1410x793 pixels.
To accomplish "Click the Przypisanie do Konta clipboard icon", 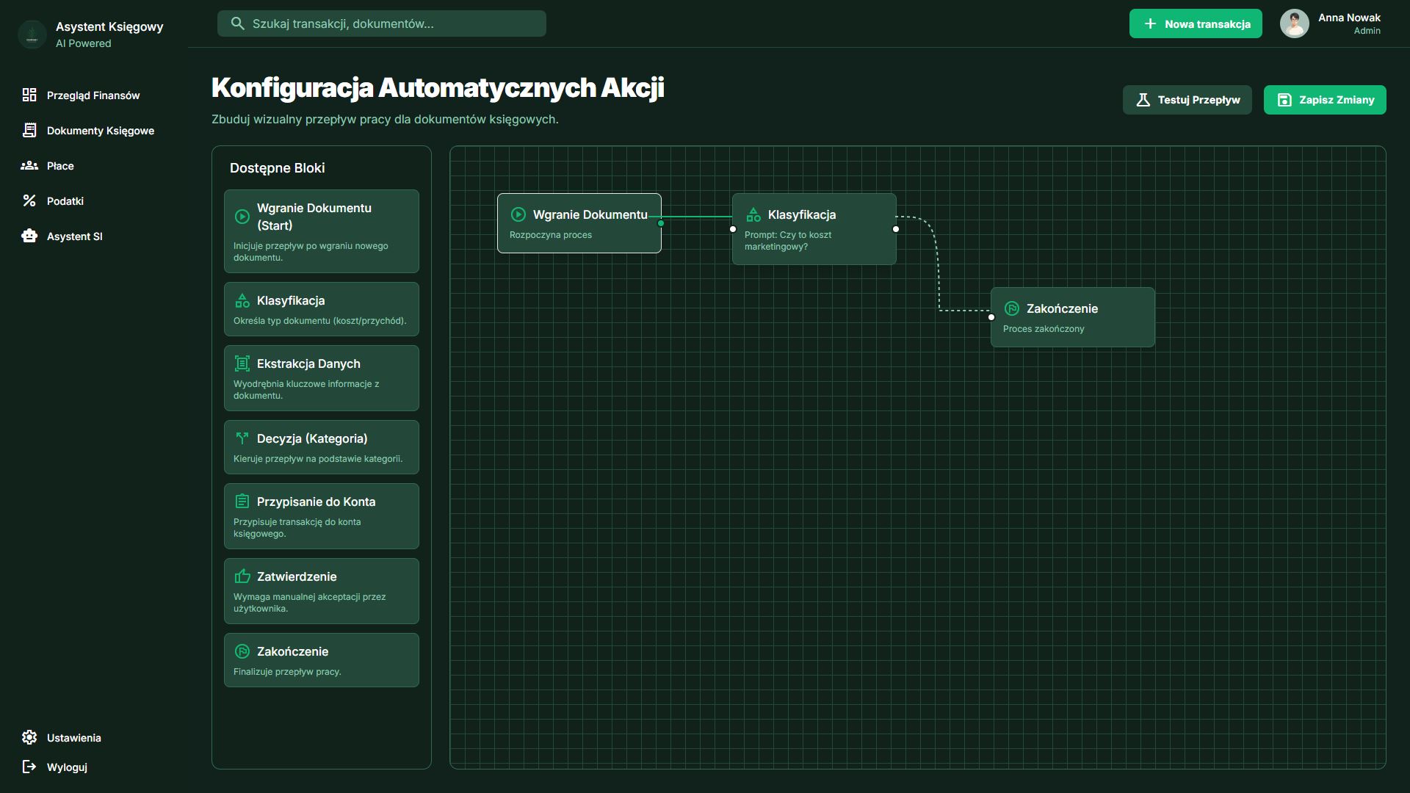I will (242, 501).
